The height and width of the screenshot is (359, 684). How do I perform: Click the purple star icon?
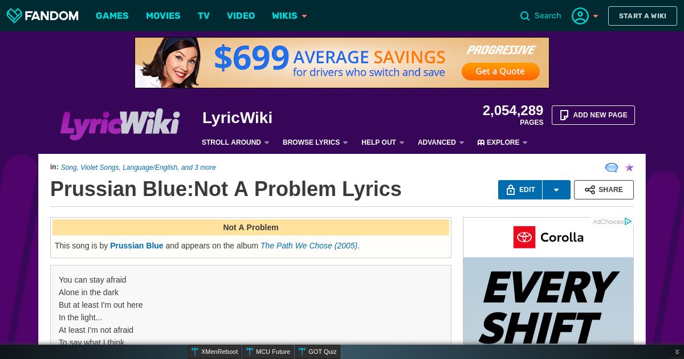tap(629, 168)
